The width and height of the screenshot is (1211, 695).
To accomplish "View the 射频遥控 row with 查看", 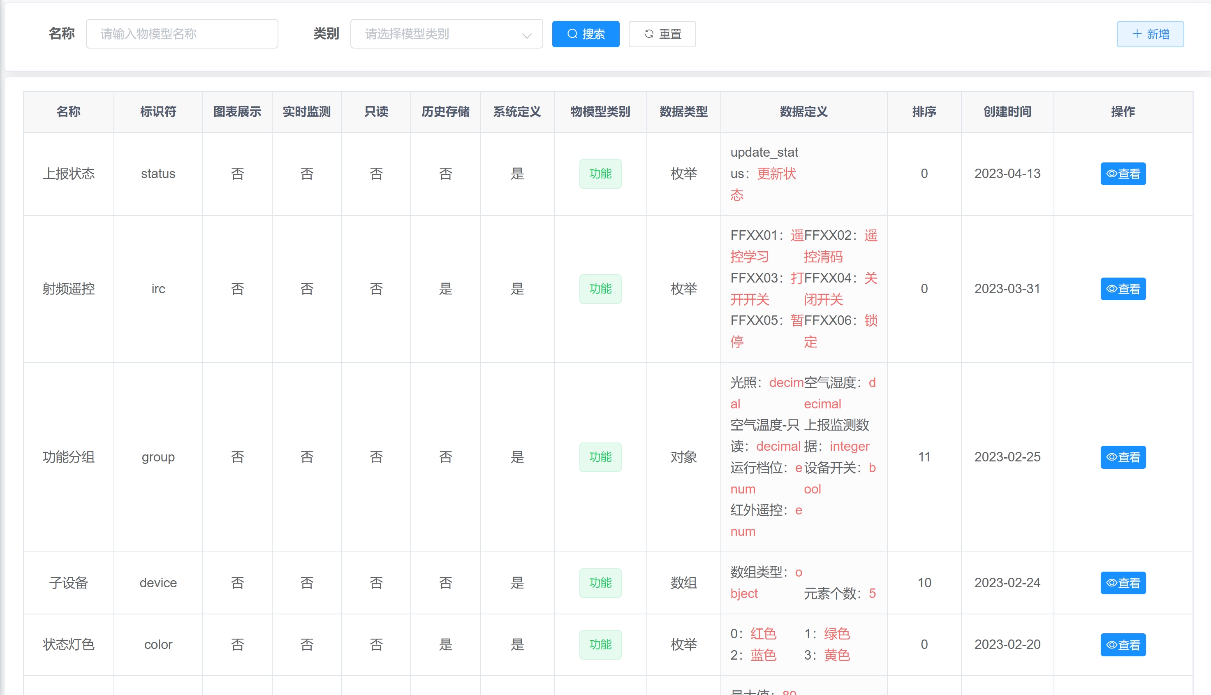I will coord(1123,289).
